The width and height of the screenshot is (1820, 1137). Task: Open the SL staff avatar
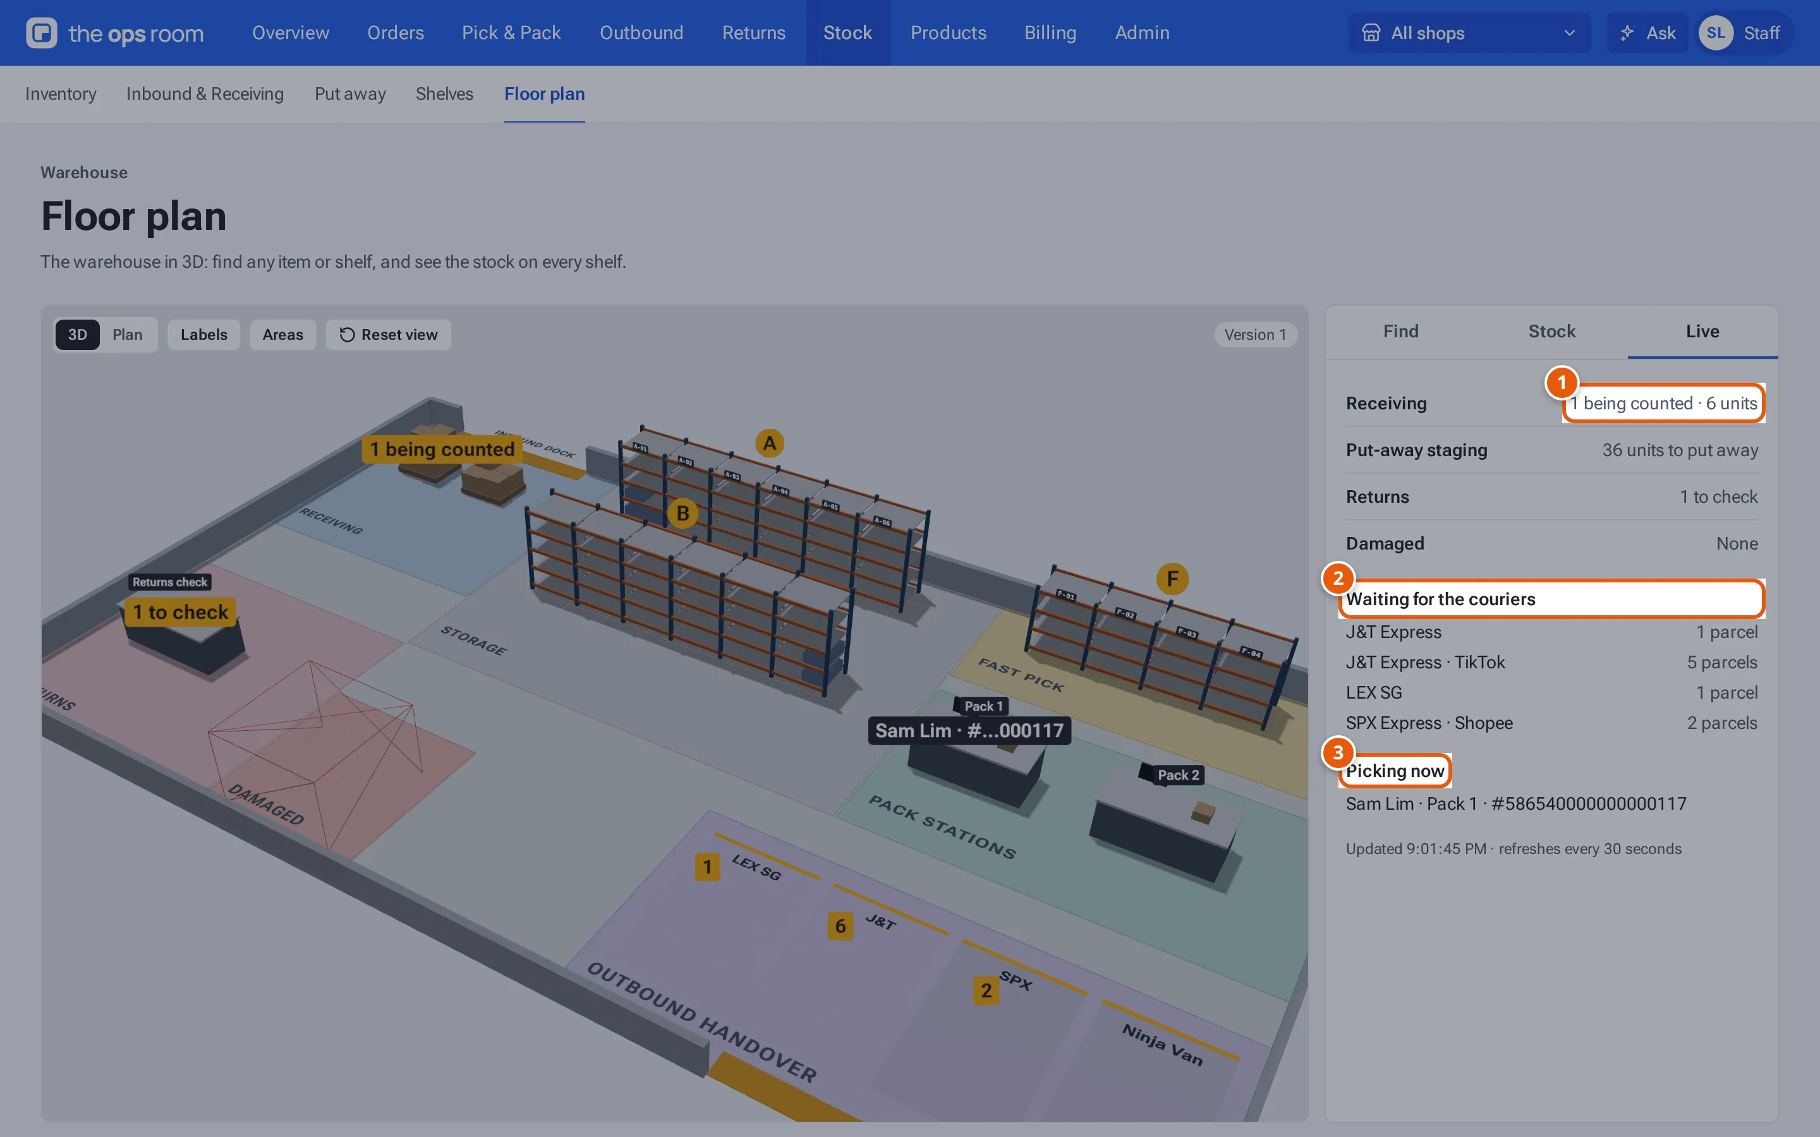pyautogui.click(x=1716, y=33)
